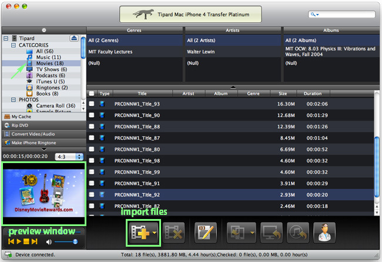Open the search options dropdown arrow
Screen dimensions: 382x262
[317, 15]
